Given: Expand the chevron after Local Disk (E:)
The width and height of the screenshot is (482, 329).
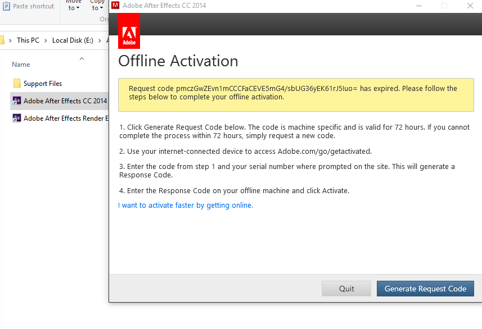Looking at the screenshot, I should (x=100, y=40).
